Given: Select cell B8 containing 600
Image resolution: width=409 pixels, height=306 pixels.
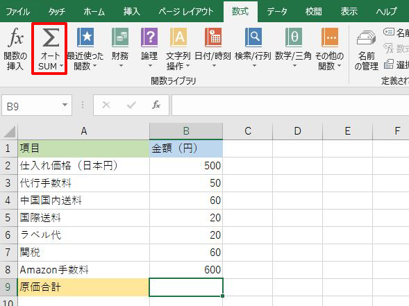Looking at the screenshot, I should tap(186, 269).
